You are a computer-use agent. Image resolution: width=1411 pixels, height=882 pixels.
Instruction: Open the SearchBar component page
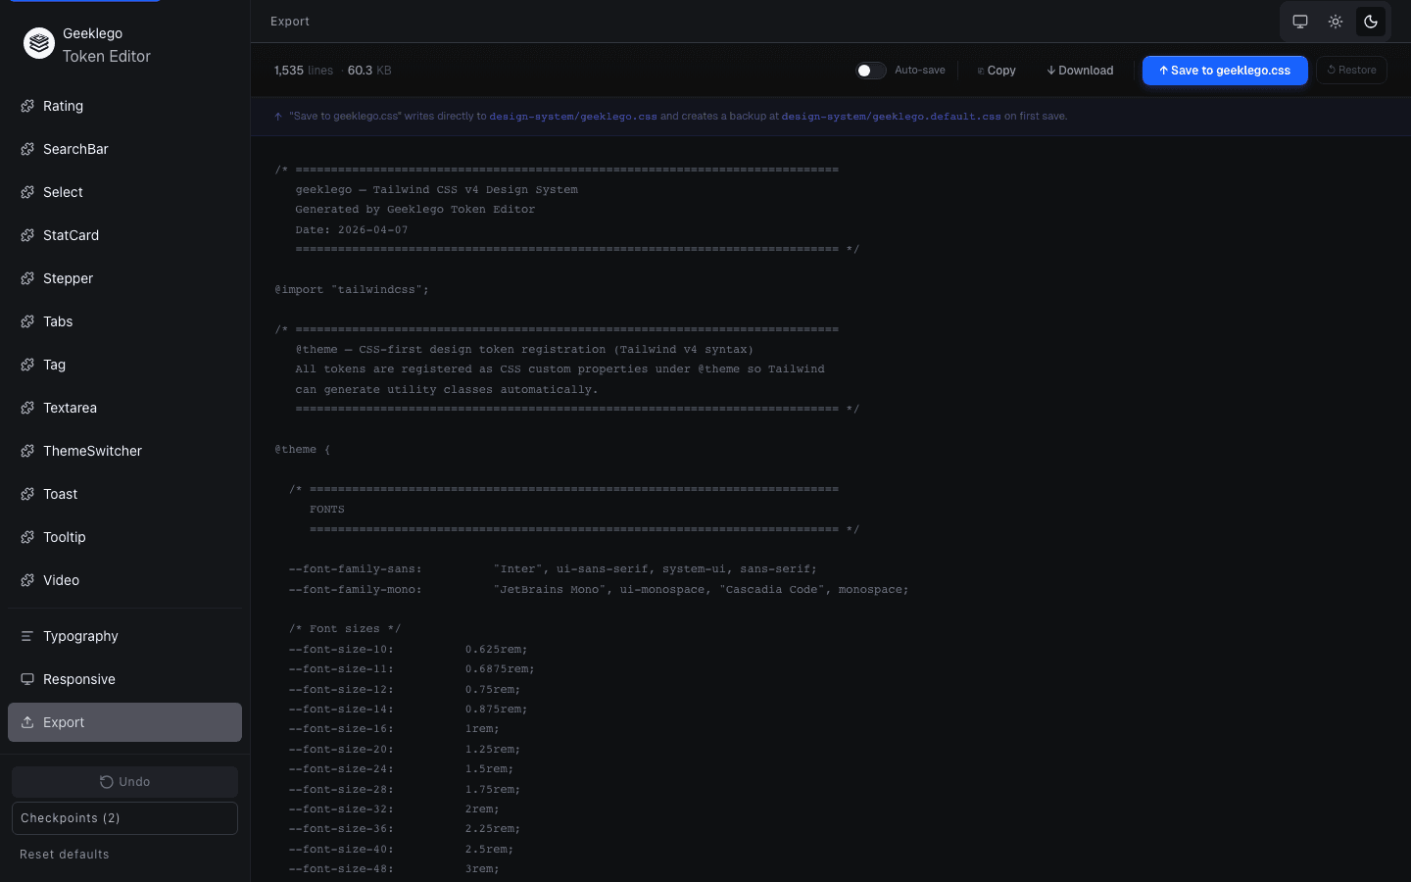(124, 149)
